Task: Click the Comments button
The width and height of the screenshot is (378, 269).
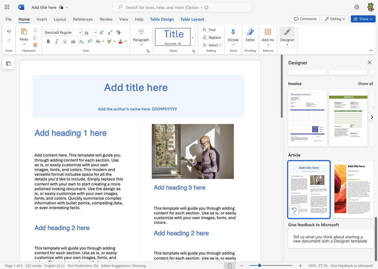Action: pyautogui.click(x=305, y=19)
